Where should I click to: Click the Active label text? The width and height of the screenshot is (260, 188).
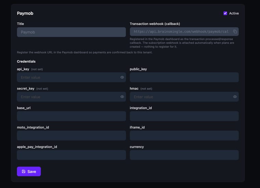234,13
